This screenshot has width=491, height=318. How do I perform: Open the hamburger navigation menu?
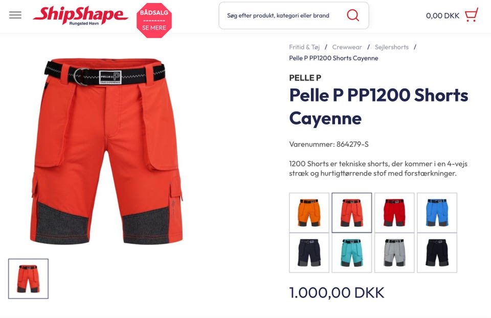click(x=15, y=15)
